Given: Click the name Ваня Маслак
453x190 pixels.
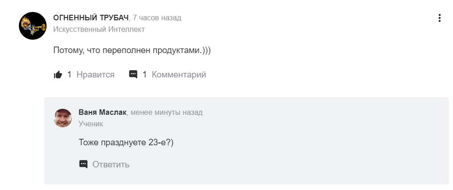Looking at the screenshot, I should [x=102, y=112].
